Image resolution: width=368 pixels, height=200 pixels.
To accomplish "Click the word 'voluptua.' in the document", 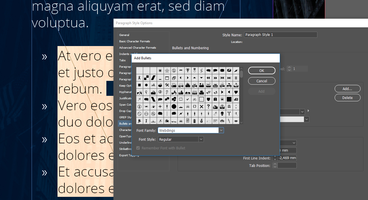I will (60, 22).
